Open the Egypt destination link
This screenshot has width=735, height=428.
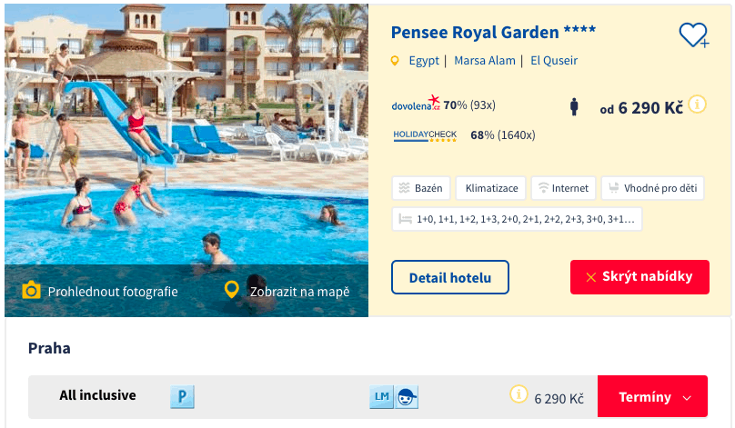[424, 61]
